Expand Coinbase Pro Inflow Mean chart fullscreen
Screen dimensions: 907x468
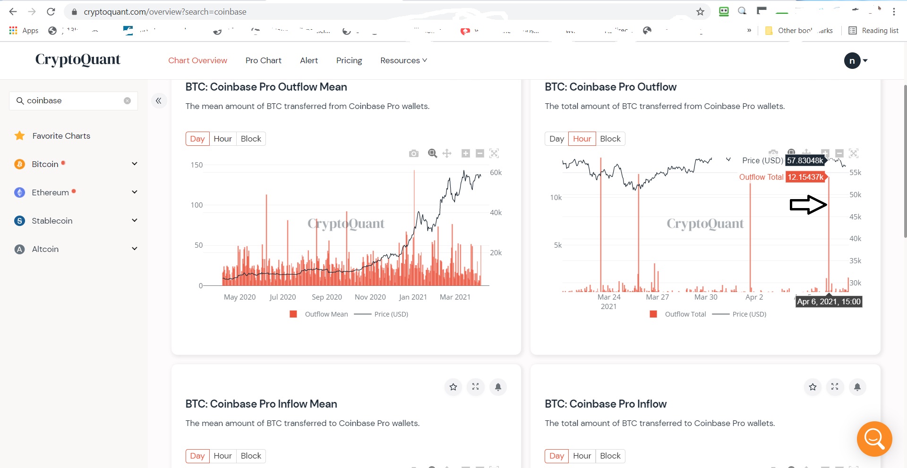tap(475, 387)
